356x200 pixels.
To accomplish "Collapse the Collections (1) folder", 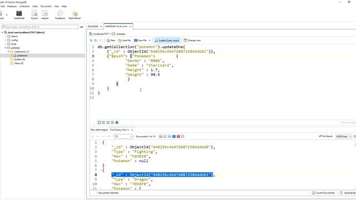I will (x=9, y=52).
